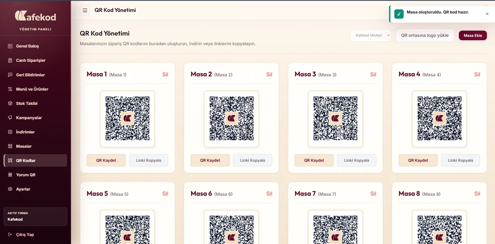Click the Kampanyalar megaphone icon
The image size is (495, 244).
10,118
